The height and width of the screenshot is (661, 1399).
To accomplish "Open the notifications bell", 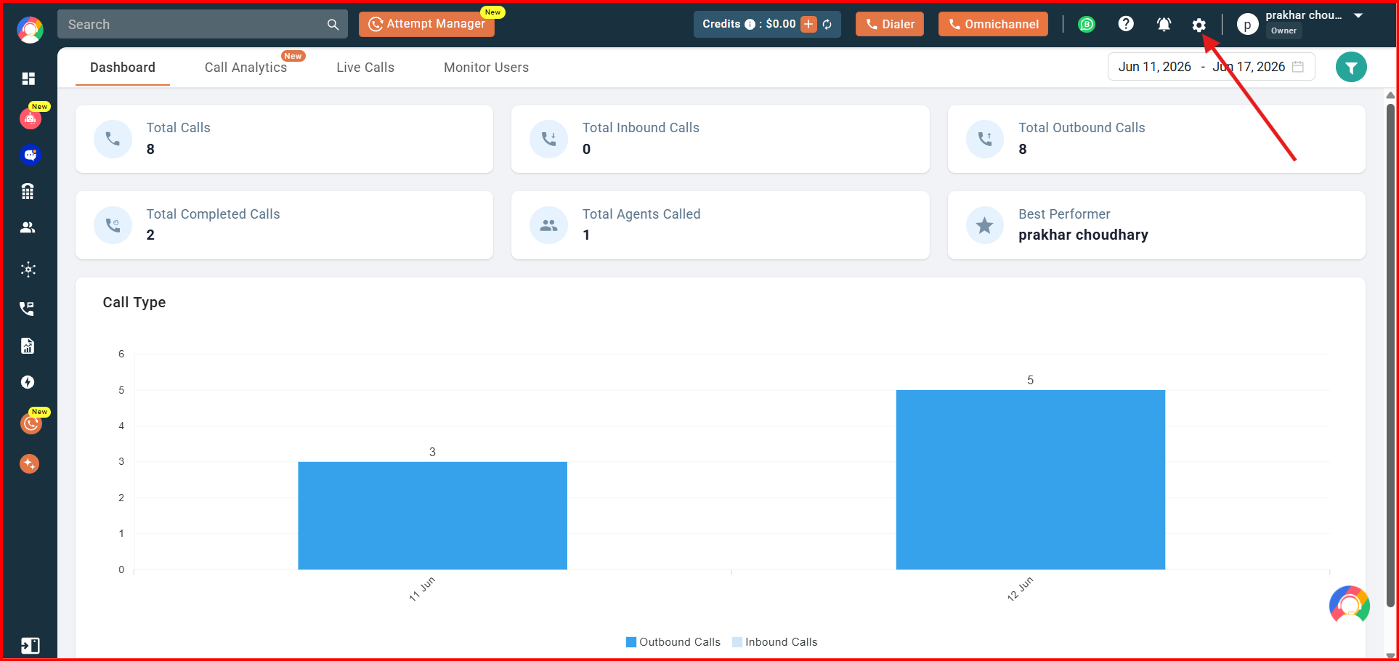I will click(1164, 24).
